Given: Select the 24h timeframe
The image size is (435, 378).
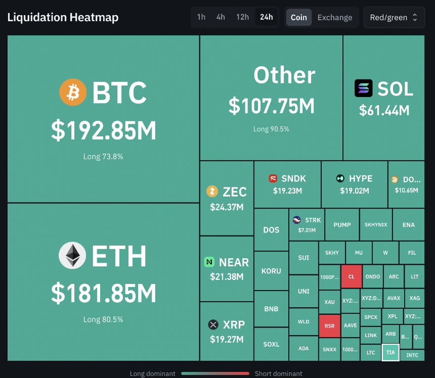Looking at the screenshot, I should click(267, 17).
